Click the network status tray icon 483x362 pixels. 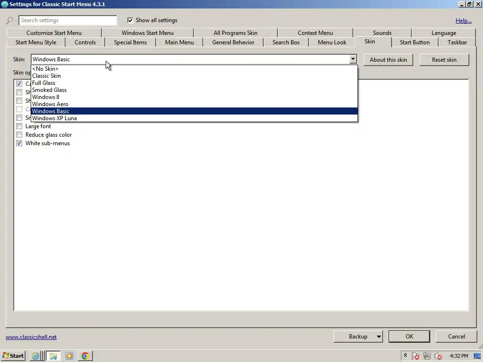click(426, 356)
